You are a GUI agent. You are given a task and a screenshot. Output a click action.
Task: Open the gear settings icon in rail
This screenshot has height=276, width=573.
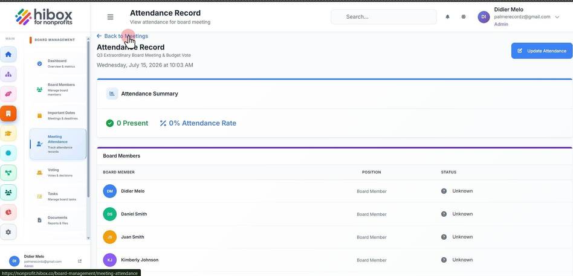8,232
